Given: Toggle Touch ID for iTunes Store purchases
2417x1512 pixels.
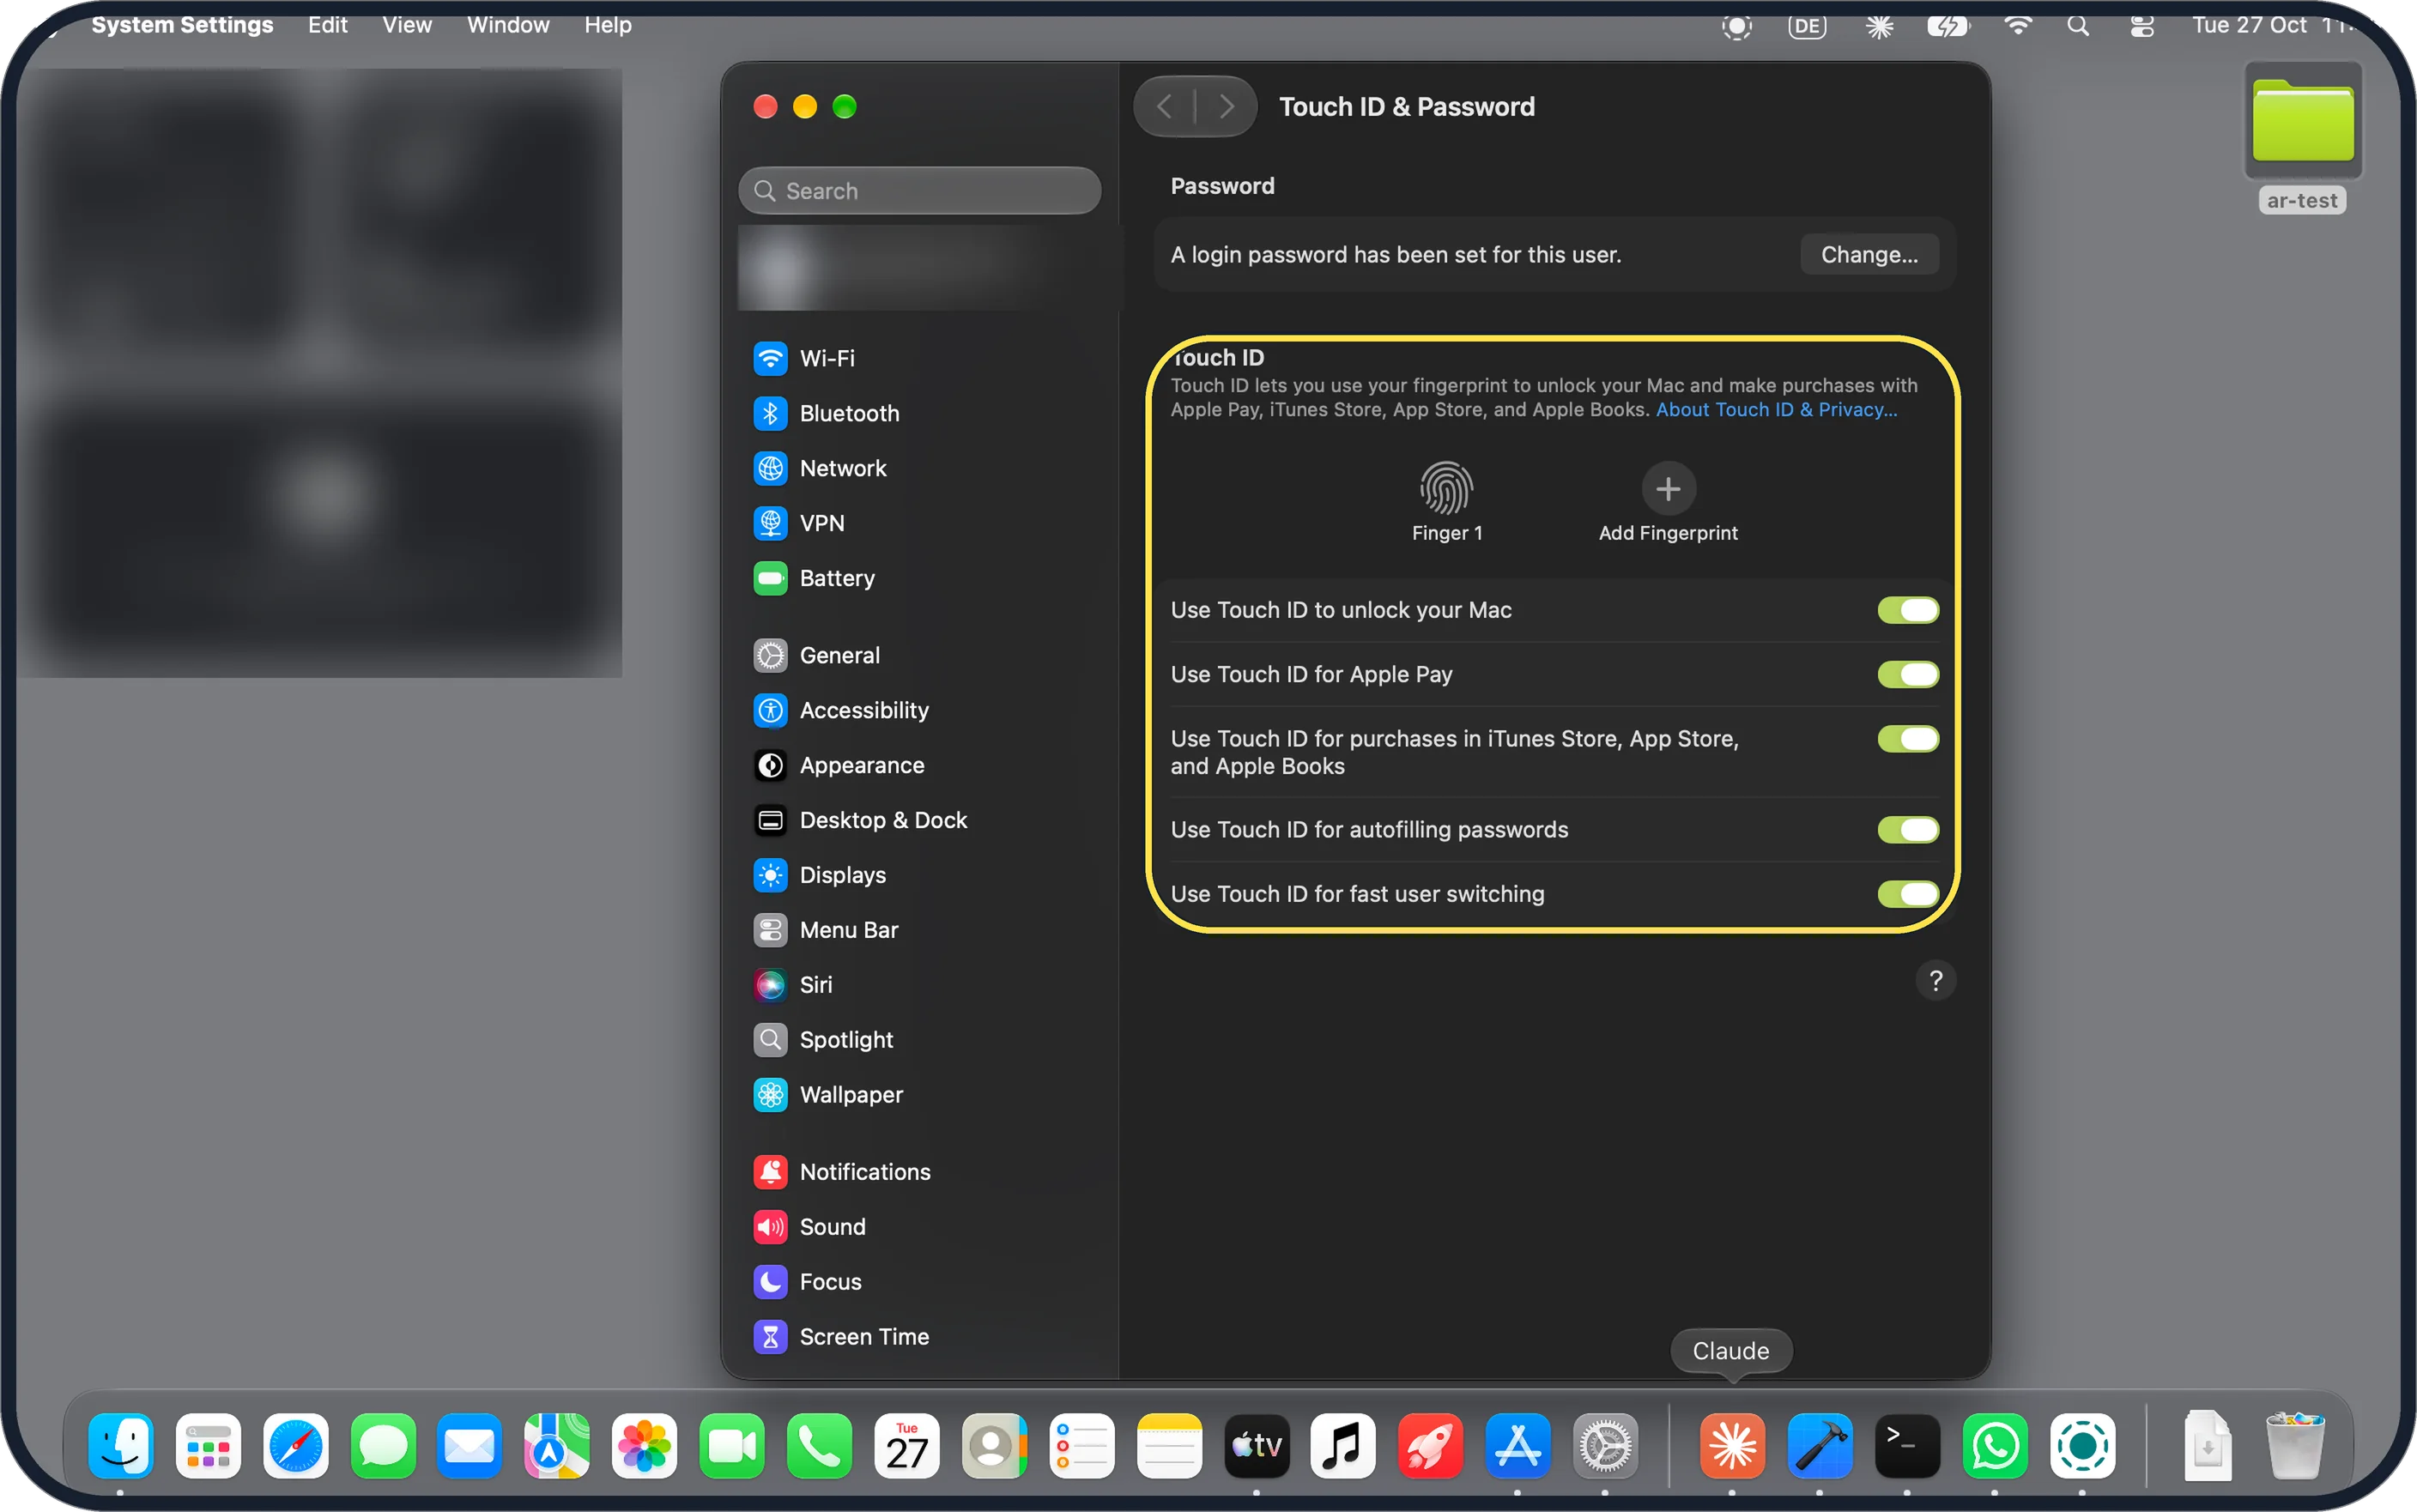Looking at the screenshot, I should point(1907,739).
